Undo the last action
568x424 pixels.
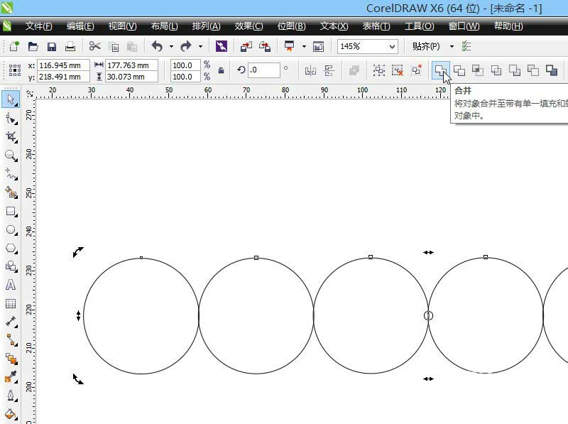coord(157,46)
